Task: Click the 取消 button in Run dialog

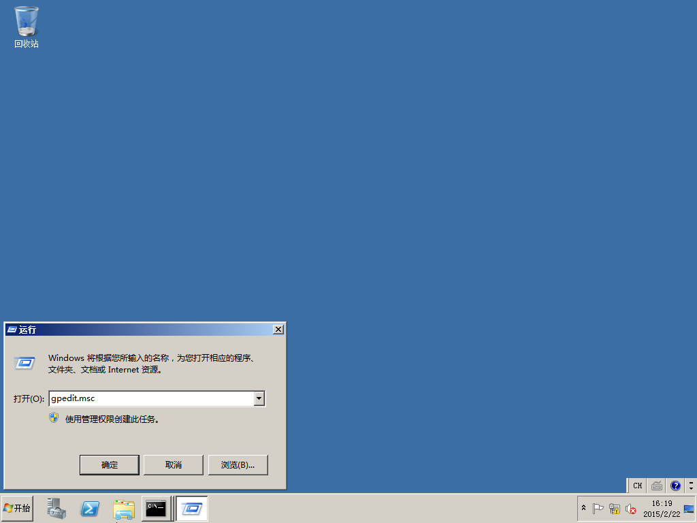Action: 174,464
